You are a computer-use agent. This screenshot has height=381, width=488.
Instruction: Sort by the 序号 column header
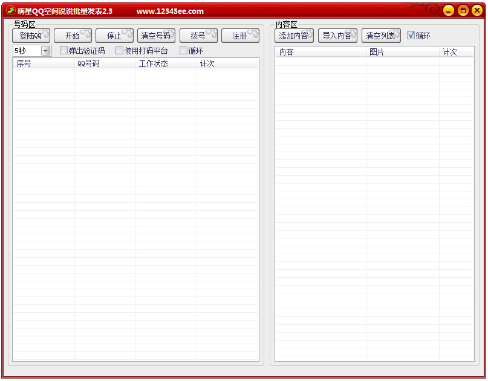(44, 64)
